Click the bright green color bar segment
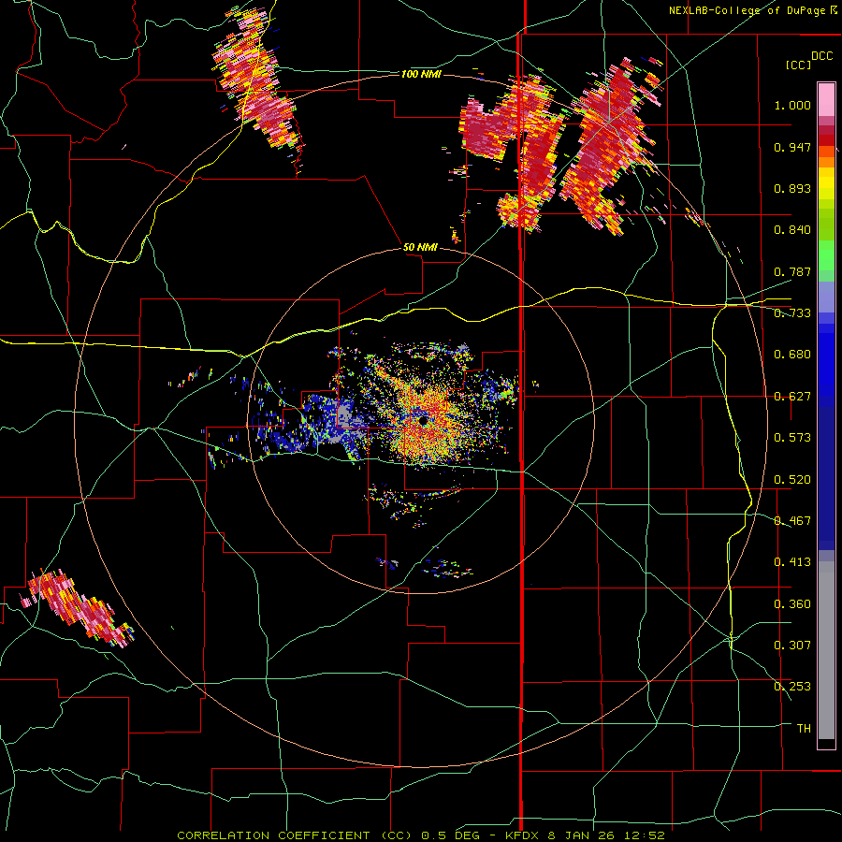The height and width of the screenshot is (842, 842). (x=826, y=255)
